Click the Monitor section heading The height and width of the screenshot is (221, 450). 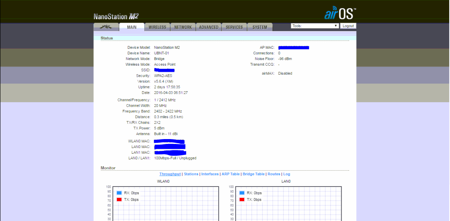108,168
